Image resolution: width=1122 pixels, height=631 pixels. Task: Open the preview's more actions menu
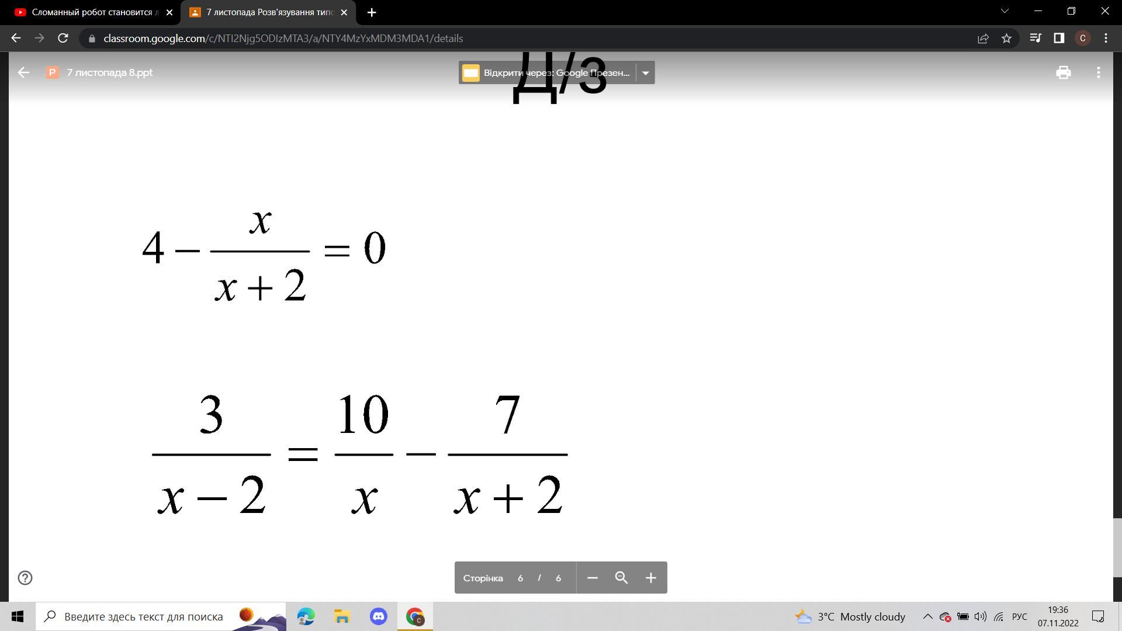click(x=1099, y=72)
